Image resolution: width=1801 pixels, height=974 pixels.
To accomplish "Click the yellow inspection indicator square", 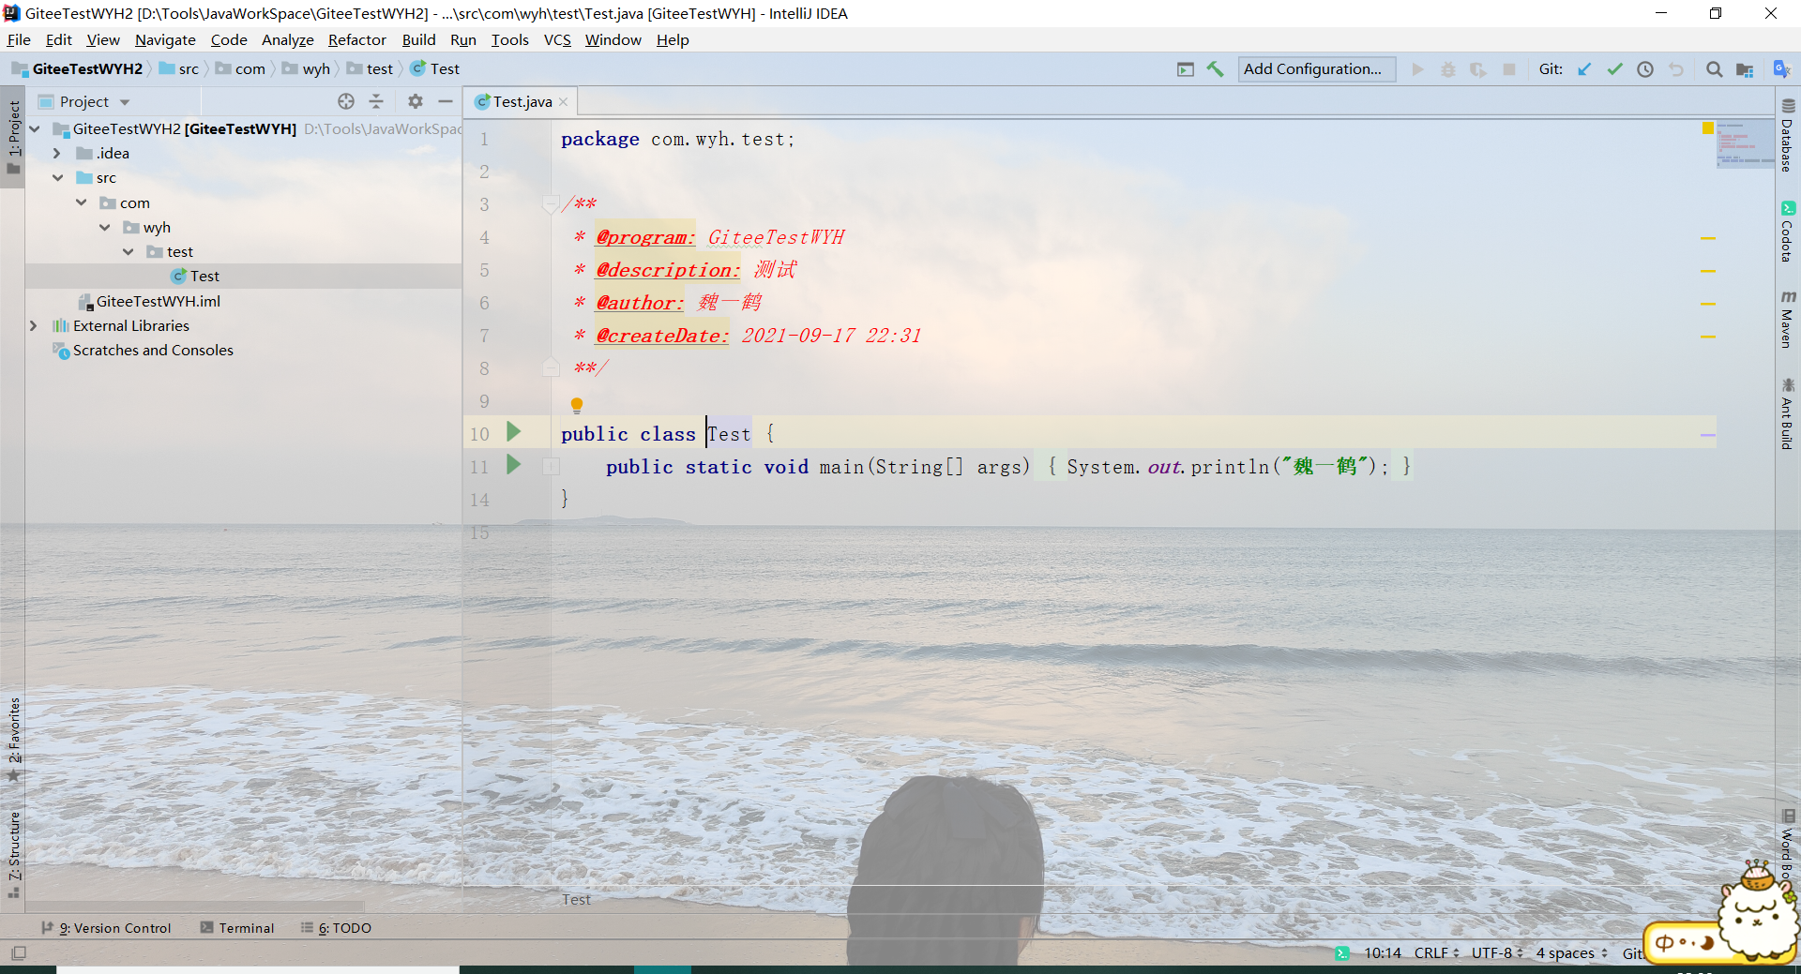I will pyautogui.click(x=1708, y=127).
